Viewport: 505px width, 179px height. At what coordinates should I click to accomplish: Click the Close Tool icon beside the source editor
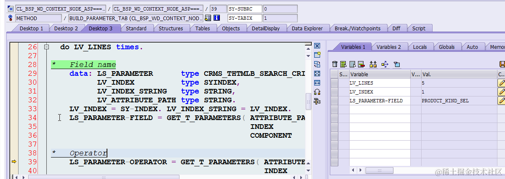[317, 46]
